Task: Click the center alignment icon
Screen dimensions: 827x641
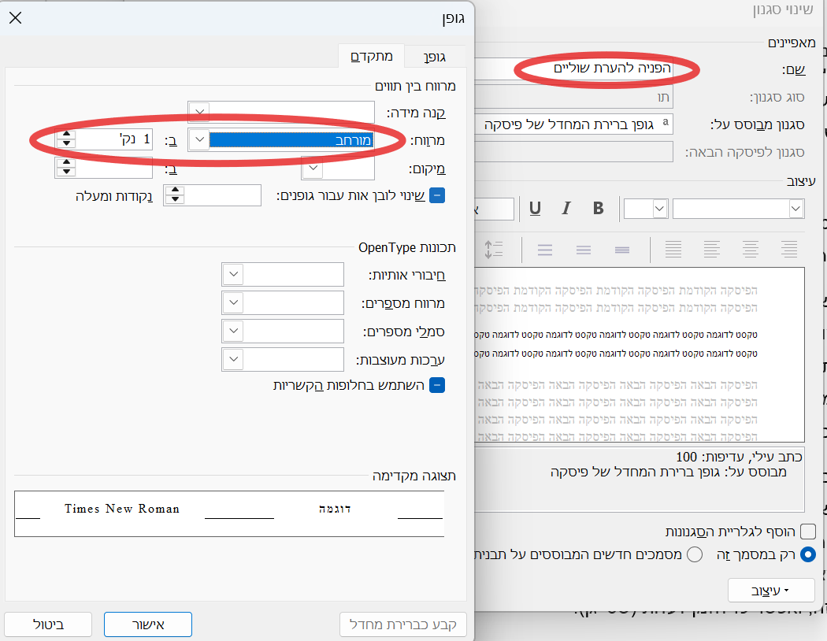Action: click(751, 250)
